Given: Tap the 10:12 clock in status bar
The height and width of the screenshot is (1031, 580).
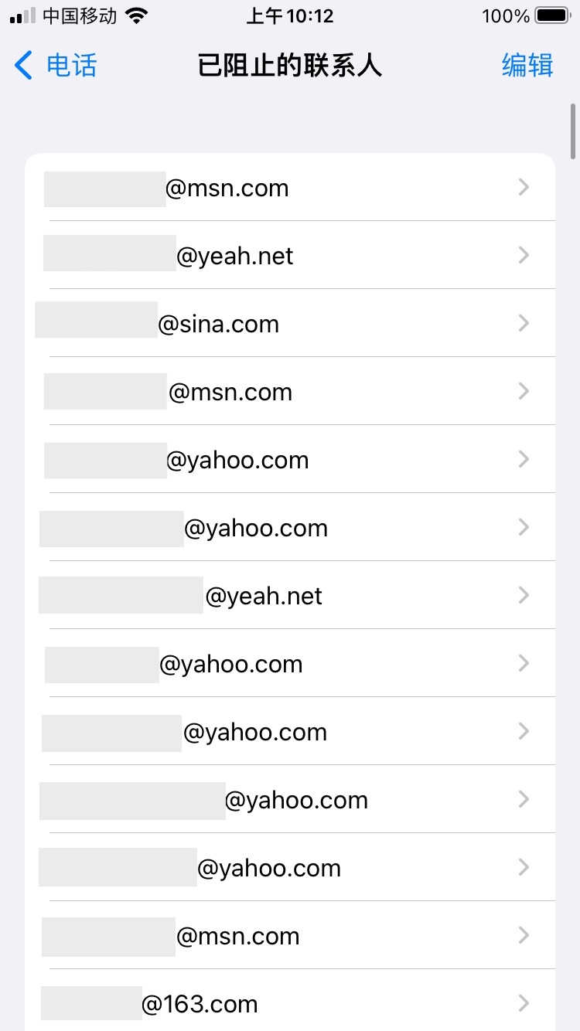Looking at the screenshot, I should (x=290, y=16).
